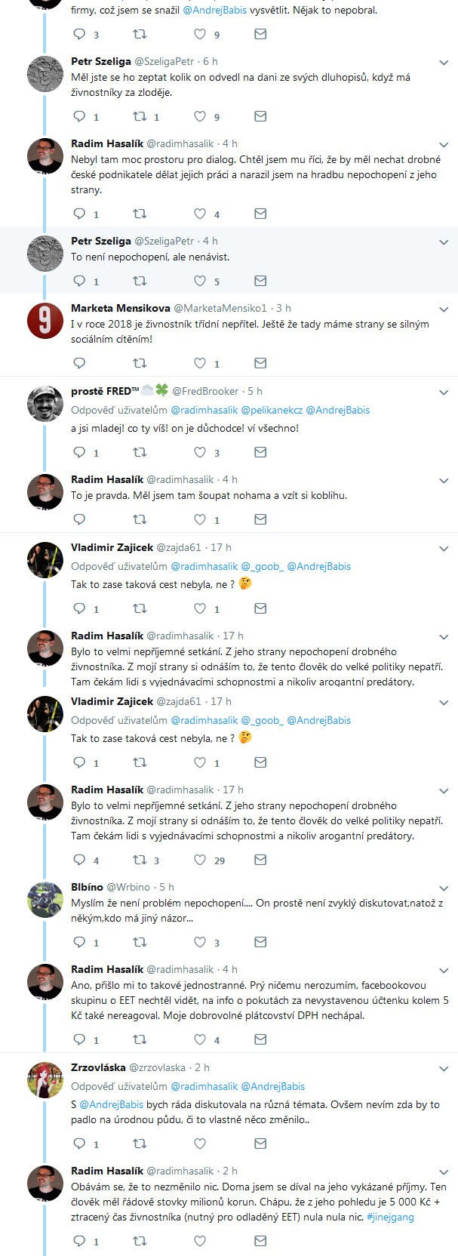Like the tweet containing #jinejgang

click(x=200, y=1241)
